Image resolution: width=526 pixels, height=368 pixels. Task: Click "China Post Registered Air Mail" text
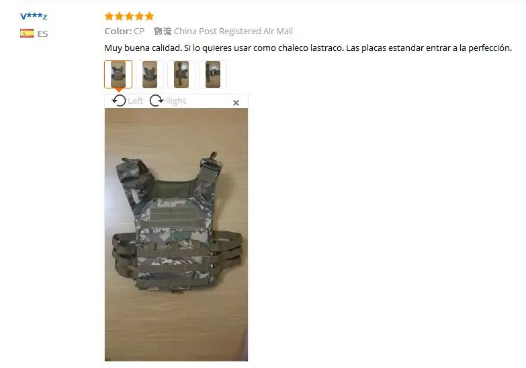[233, 31]
